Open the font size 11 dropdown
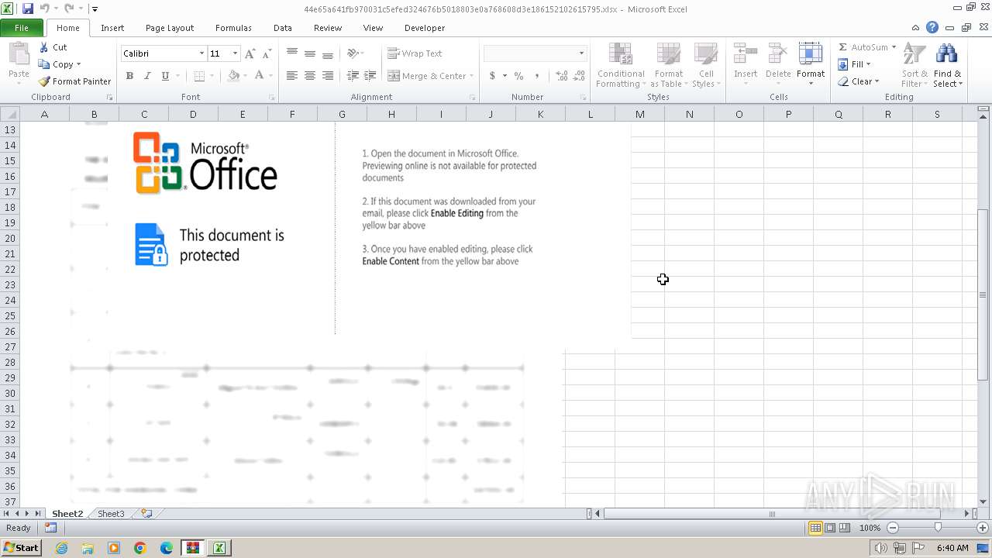The height and width of the screenshot is (558, 992). 235,53
